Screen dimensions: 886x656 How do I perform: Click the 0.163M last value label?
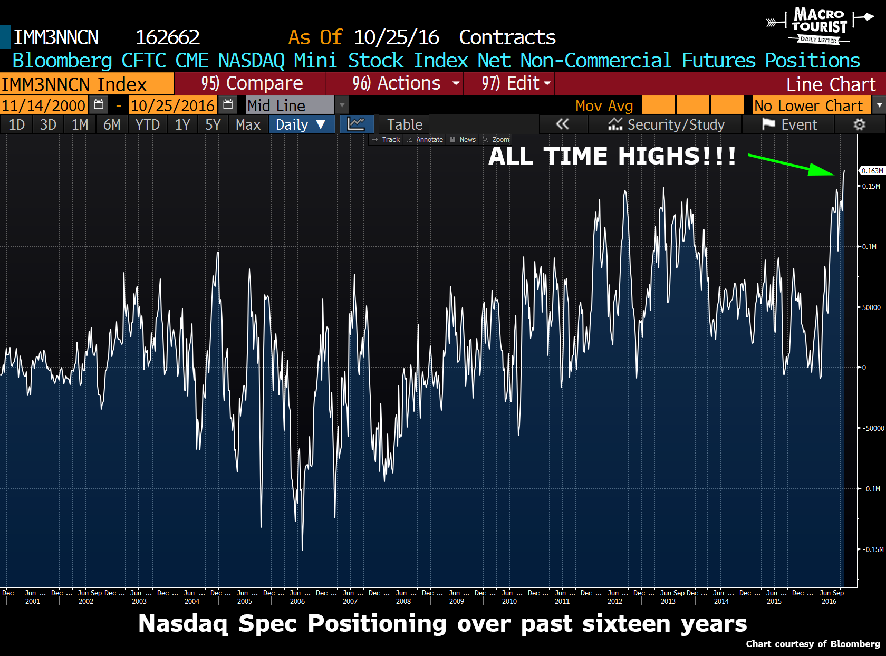[872, 171]
